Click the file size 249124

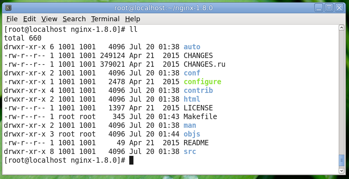[113, 55]
